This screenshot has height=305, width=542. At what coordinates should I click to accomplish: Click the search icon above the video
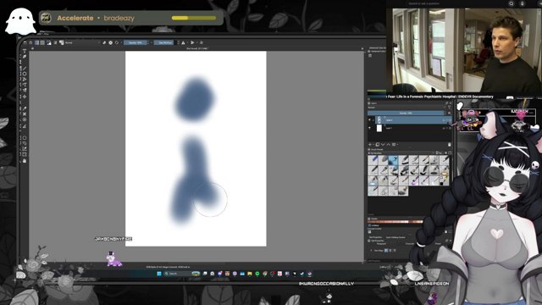511,3
